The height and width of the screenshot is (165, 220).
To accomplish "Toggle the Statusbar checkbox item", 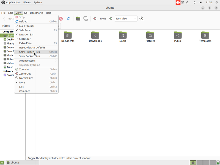I will [36, 39].
